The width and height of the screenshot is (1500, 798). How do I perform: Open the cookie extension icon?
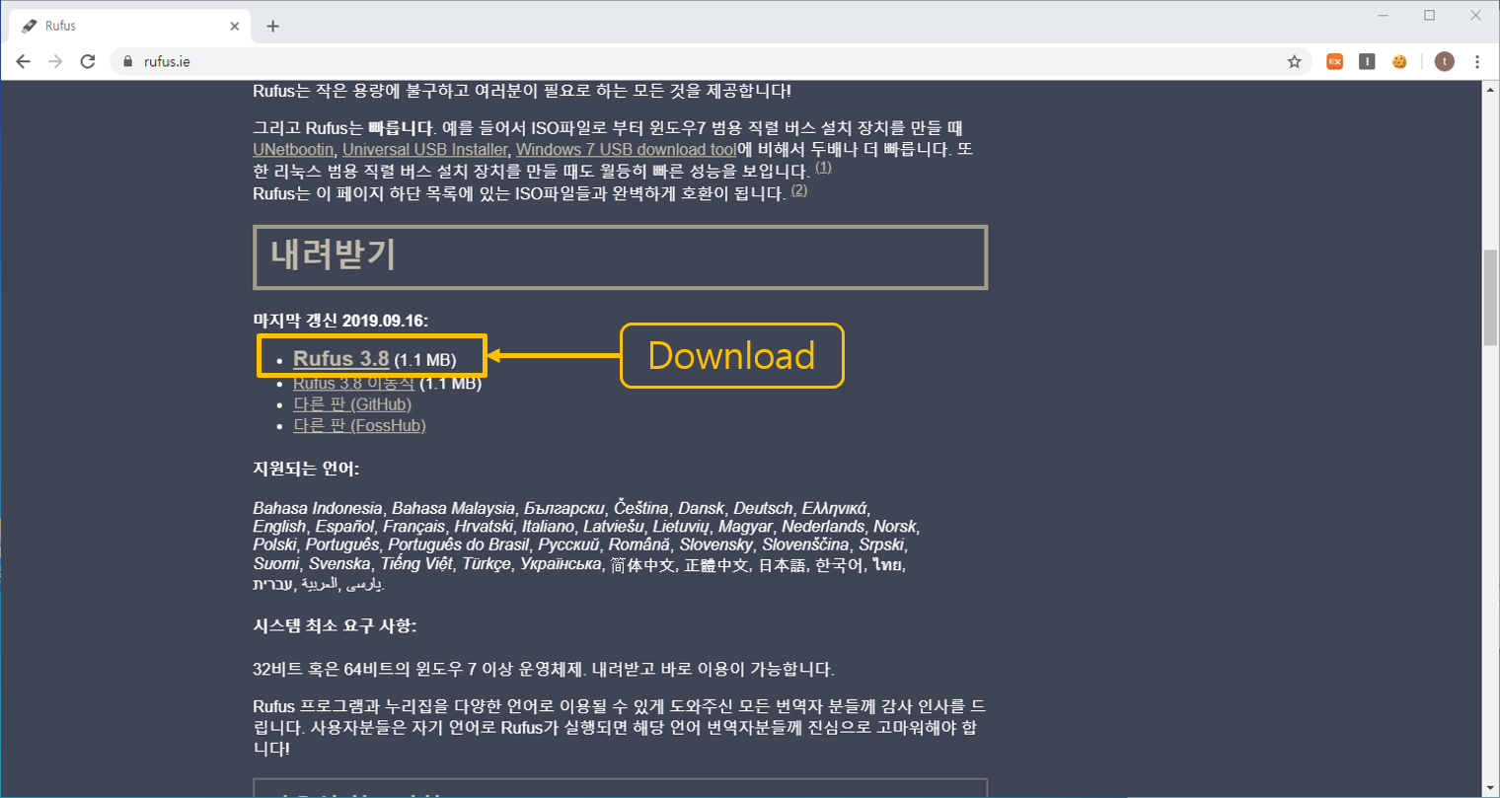1399,61
